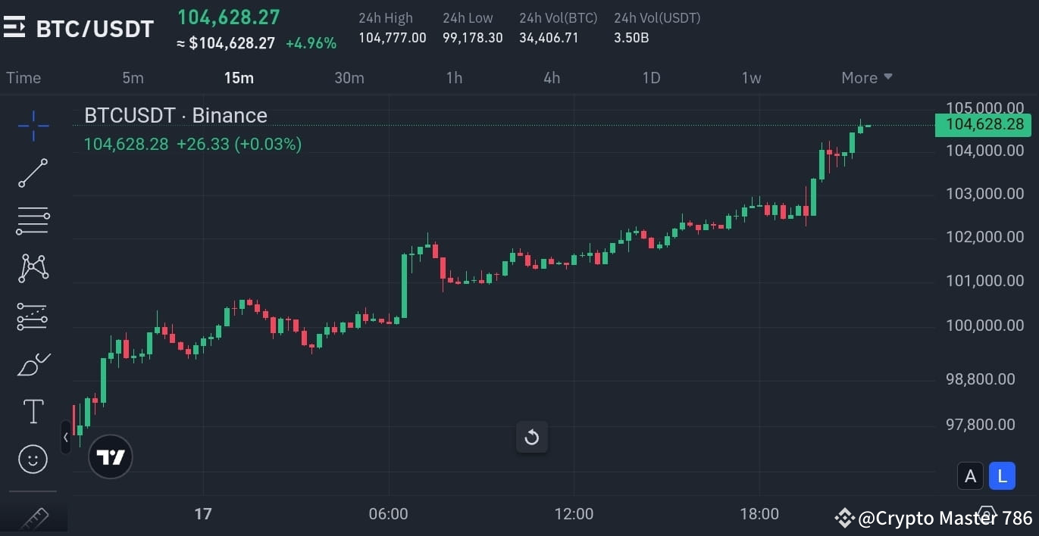The height and width of the screenshot is (536, 1039).
Task: Select the measure ruler tool
Action: pyautogui.click(x=33, y=518)
